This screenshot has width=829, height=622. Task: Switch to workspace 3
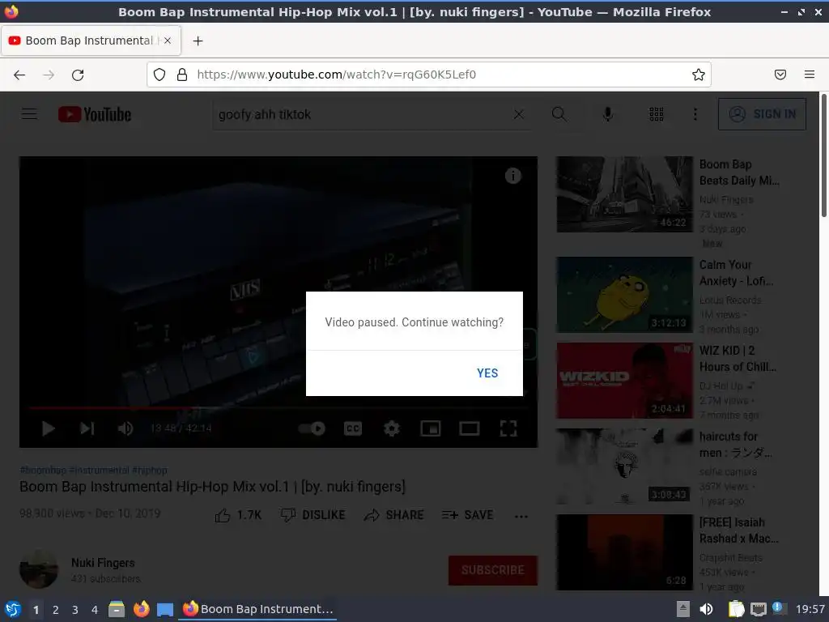tap(75, 610)
